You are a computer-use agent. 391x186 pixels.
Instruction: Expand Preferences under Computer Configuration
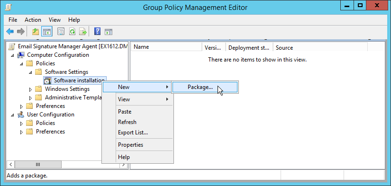[x=22, y=106]
